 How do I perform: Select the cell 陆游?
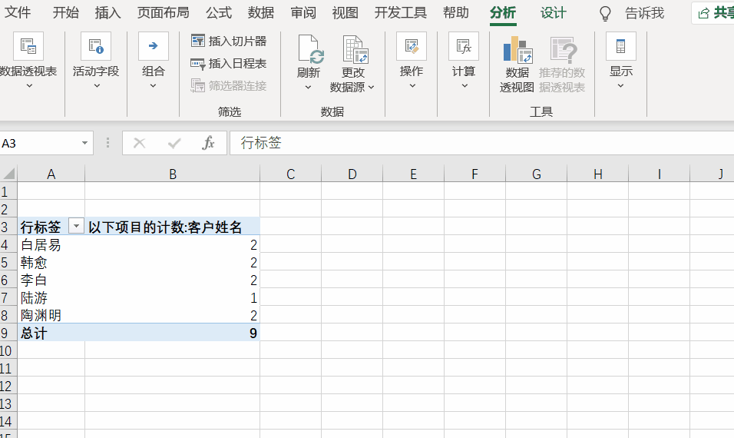click(x=51, y=297)
